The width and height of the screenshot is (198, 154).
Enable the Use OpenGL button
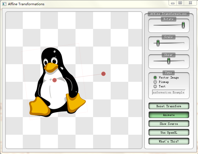click(x=169, y=133)
